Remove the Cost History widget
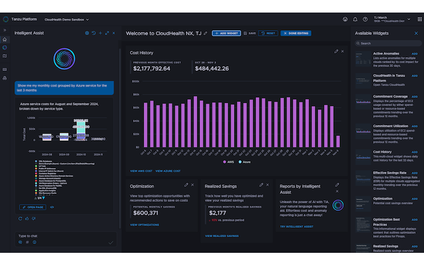The image size is (424, 266). (x=342, y=51)
